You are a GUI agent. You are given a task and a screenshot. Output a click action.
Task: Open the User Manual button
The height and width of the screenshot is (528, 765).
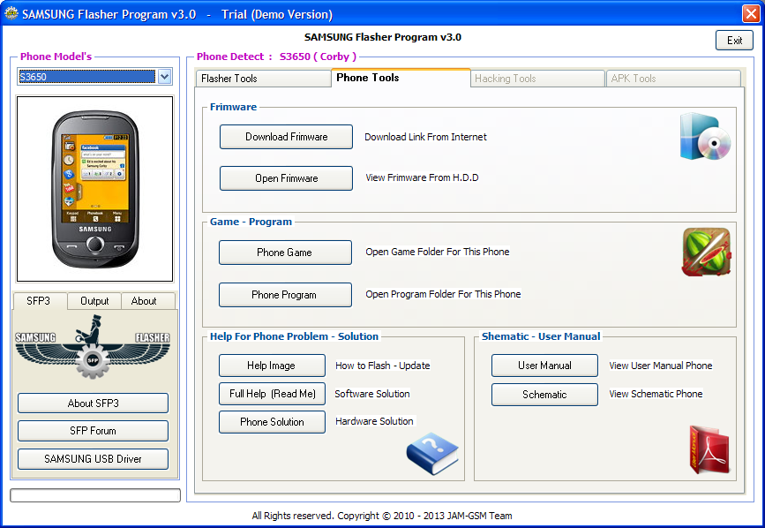pyautogui.click(x=544, y=366)
